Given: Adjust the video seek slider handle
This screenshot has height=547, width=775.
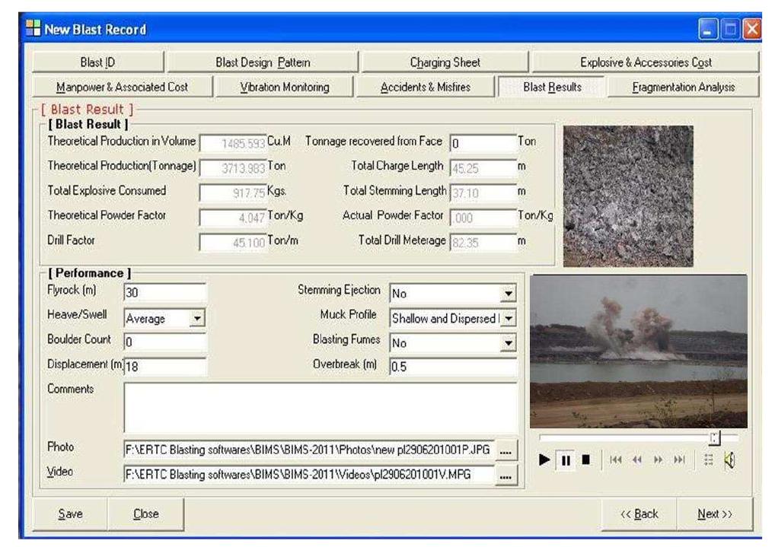Looking at the screenshot, I should tap(715, 437).
